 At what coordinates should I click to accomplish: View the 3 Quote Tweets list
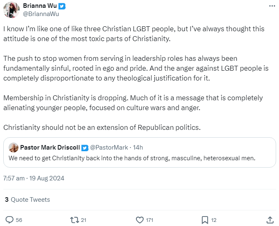[27, 200]
